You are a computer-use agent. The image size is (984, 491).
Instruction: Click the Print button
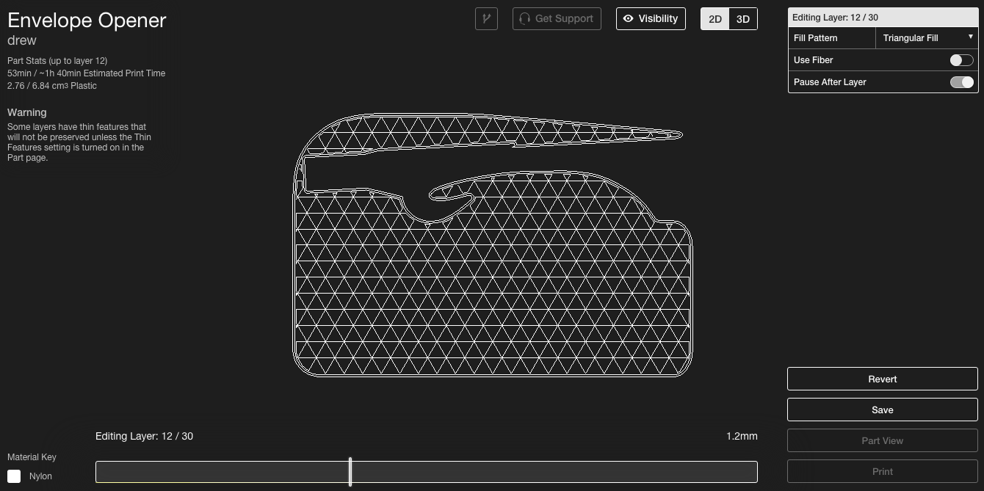click(x=882, y=471)
